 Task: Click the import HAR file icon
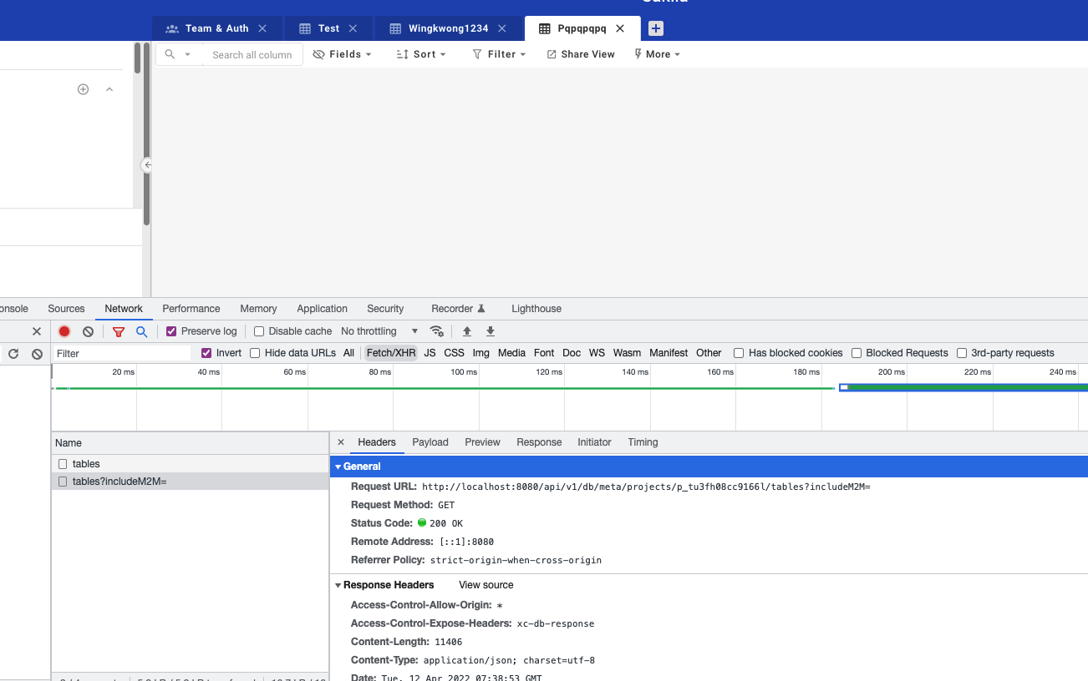(x=466, y=330)
